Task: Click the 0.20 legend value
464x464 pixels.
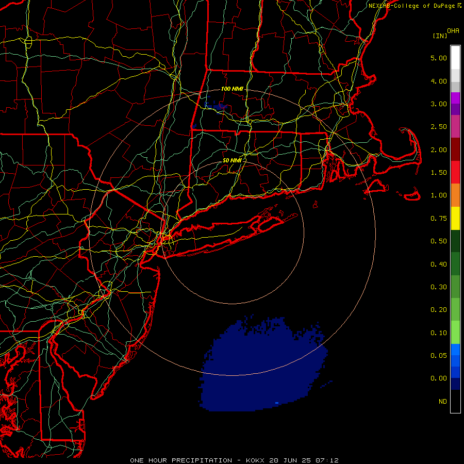Action: pos(439,310)
